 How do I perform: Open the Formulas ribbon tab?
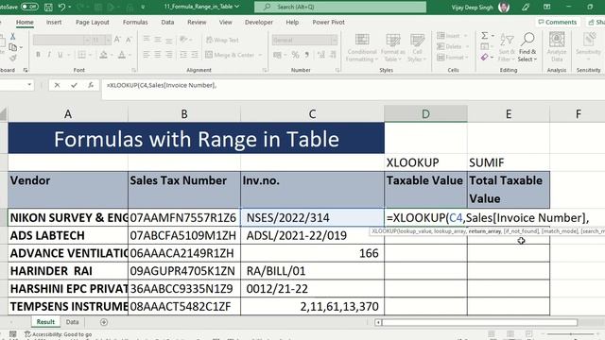tap(135, 23)
